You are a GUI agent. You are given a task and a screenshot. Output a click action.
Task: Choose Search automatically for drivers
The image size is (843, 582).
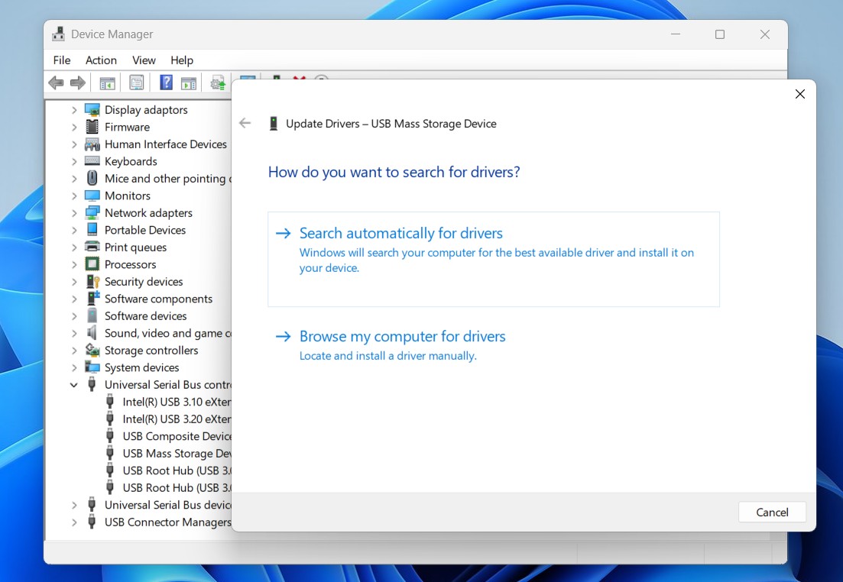(494, 259)
